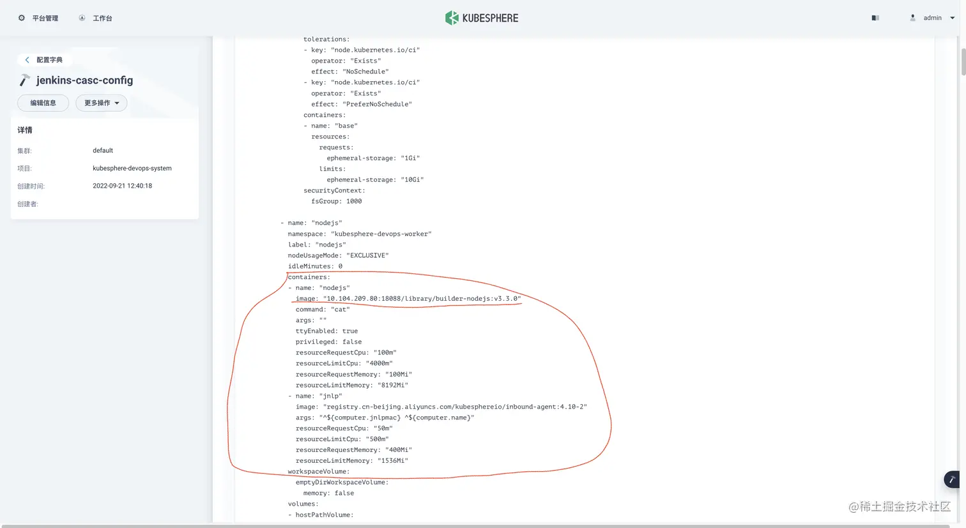
Task: Click the line privileged: false
Action: click(x=328, y=342)
